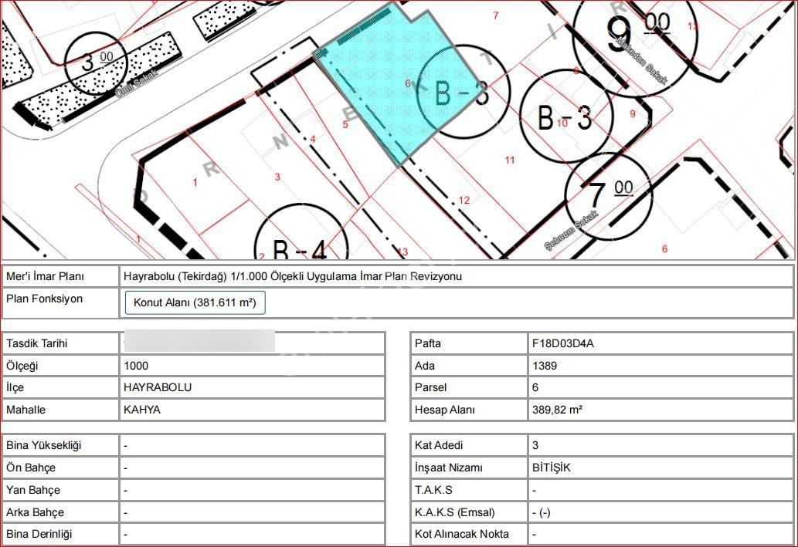This screenshot has width=798, height=547.
Task: Click the İlçe value 'HAYRABOLU'
Action: [x=158, y=387]
